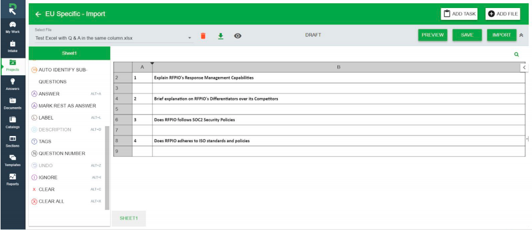This screenshot has width=532, height=230.
Task: Click ADD TASK button
Action: pos(459,14)
